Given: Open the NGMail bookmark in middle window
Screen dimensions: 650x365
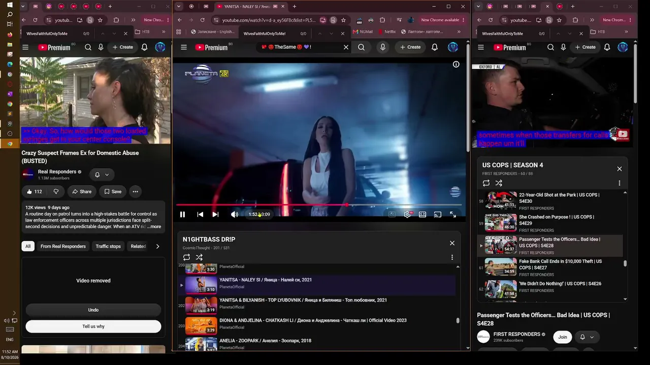Looking at the screenshot, I should 363,31.
